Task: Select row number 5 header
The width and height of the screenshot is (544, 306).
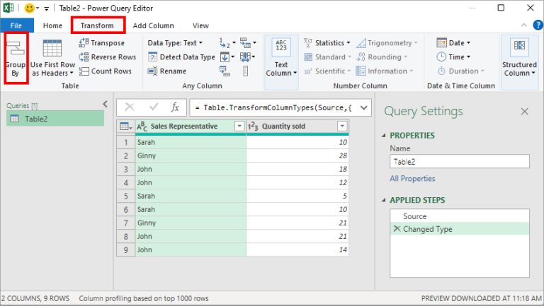Action: click(x=125, y=196)
